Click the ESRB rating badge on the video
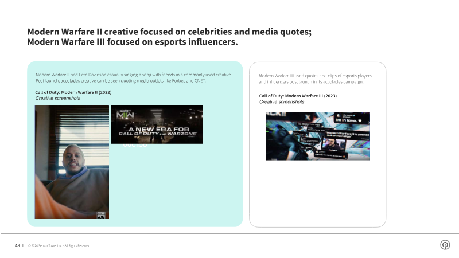The image size is (459, 258). [x=99, y=214]
